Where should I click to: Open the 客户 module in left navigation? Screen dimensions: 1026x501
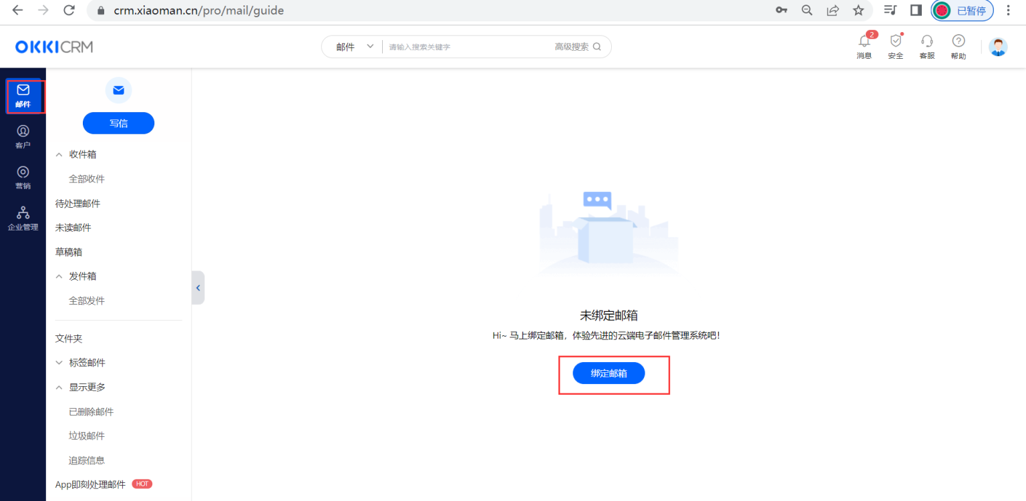click(23, 137)
